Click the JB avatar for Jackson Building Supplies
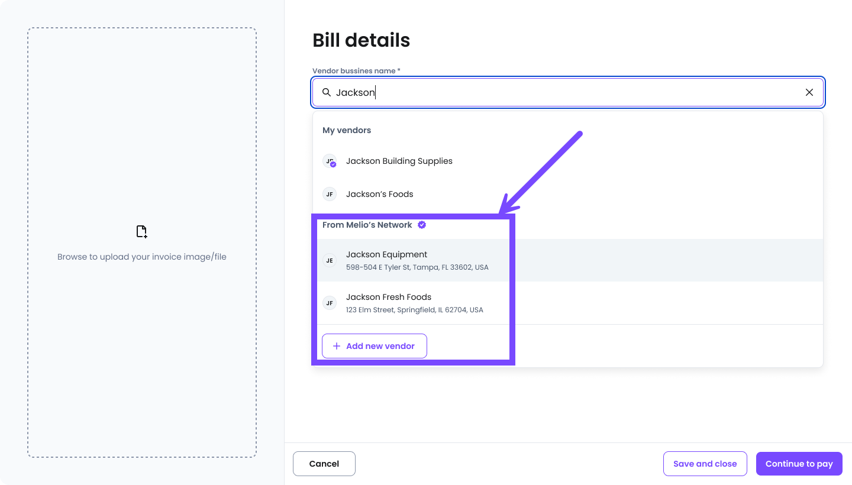The width and height of the screenshot is (852, 485). point(330,161)
